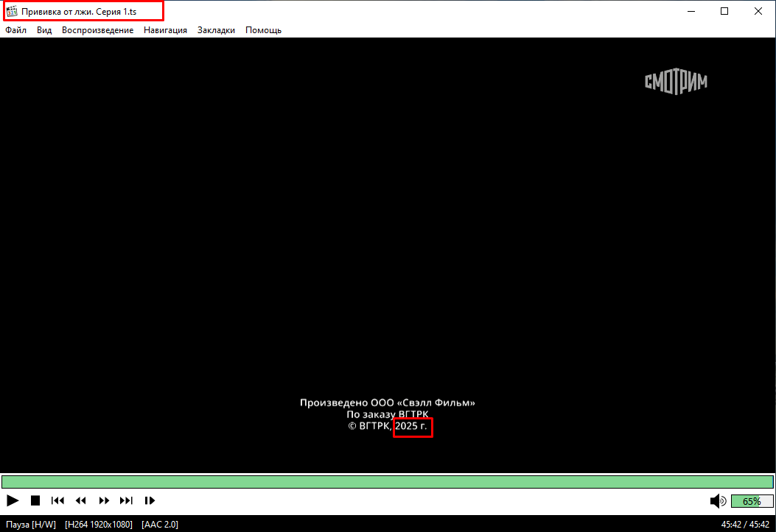Screen dimensions: 776x532
Task: Click the H264 1920x1080 status label
Action: click(x=99, y=525)
